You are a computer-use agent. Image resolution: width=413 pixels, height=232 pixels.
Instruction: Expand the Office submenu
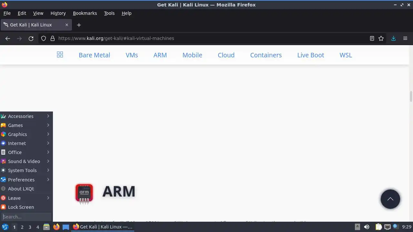[26, 152]
